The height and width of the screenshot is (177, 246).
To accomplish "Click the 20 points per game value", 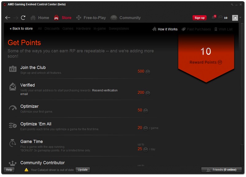I will [x=140, y=128].
